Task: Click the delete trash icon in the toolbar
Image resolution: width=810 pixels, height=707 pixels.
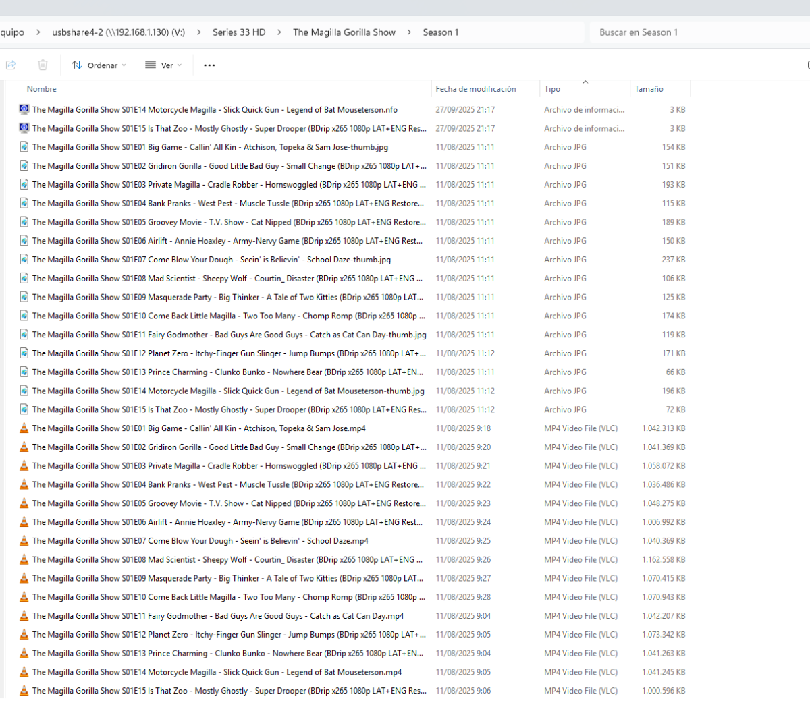Action: click(43, 65)
